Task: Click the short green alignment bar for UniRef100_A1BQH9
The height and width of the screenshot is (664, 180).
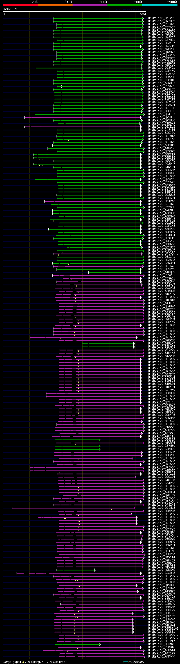Action: click(115, 272)
